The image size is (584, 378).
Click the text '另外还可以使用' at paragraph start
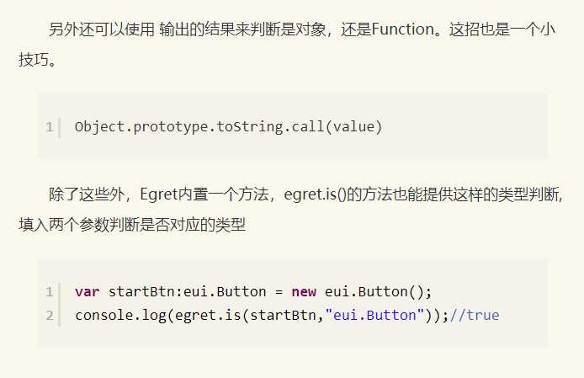tap(101, 29)
